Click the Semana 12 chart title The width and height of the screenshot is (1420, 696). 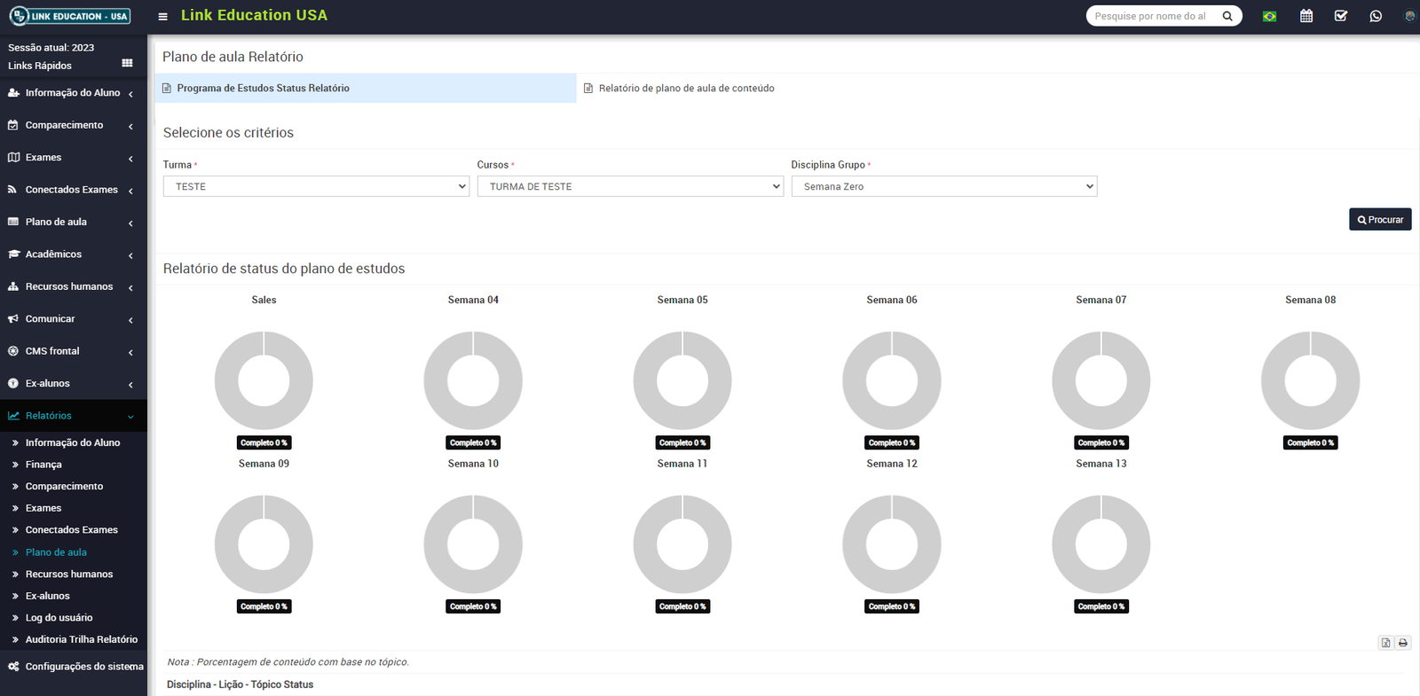(892, 464)
